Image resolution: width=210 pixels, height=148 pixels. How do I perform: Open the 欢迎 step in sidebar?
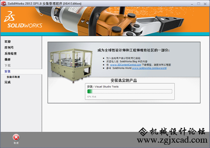[8, 42]
